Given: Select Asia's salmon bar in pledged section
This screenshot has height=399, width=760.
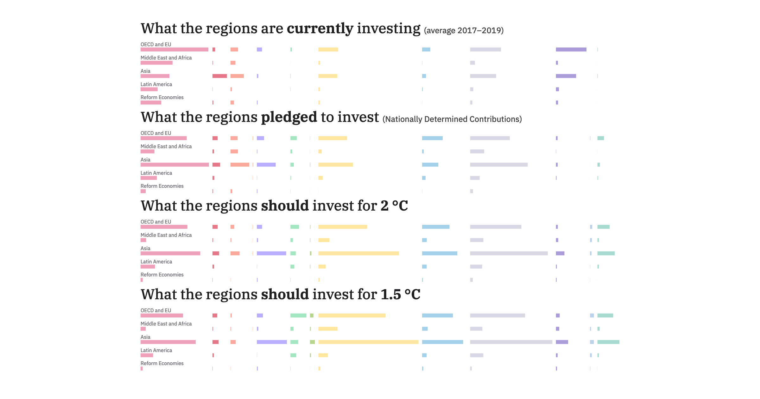Looking at the screenshot, I should [x=240, y=165].
